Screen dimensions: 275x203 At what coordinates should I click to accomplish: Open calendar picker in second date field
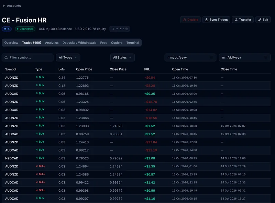266,57
